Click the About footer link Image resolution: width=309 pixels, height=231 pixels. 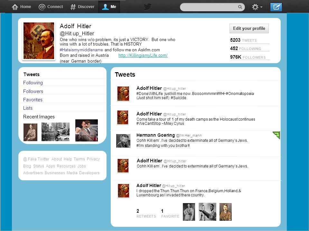[57, 159]
